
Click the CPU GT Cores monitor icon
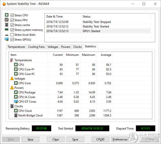coord(16,102)
